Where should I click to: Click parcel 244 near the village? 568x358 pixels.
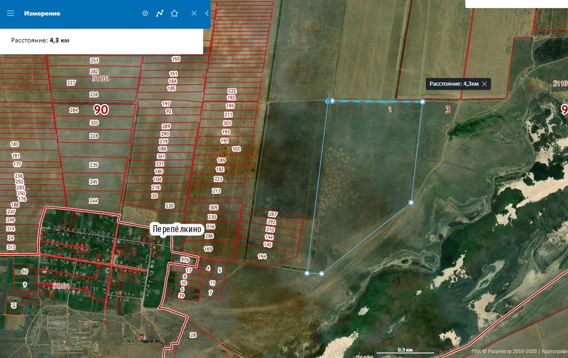(x=94, y=201)
